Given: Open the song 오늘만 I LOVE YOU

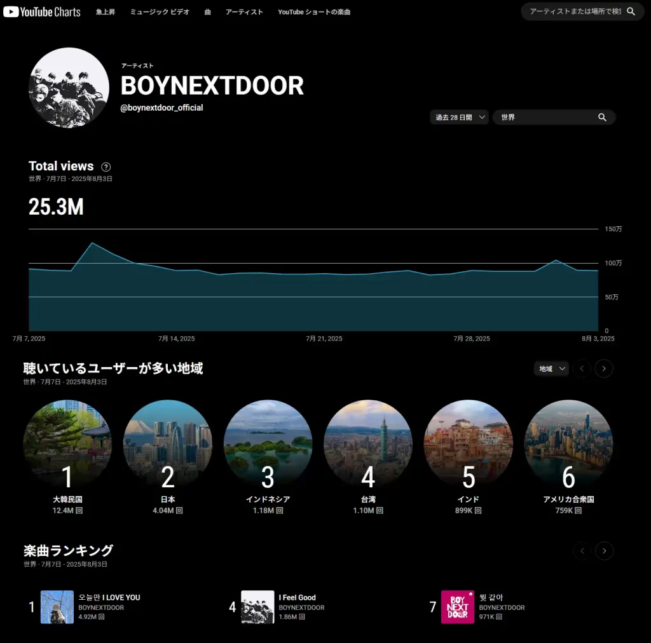Looking at the screenshot, I should 109,597.
